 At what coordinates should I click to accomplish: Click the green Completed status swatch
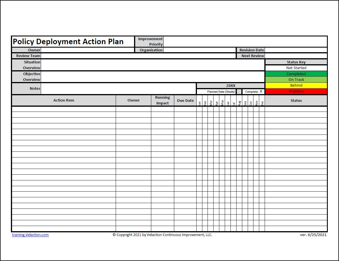pyautogui.click(x=296, y=74)
